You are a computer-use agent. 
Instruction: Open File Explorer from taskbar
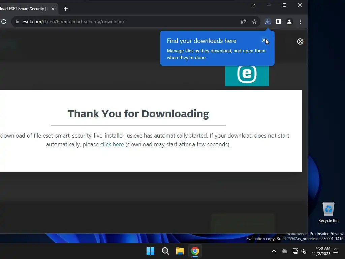(x=180, y=251)
